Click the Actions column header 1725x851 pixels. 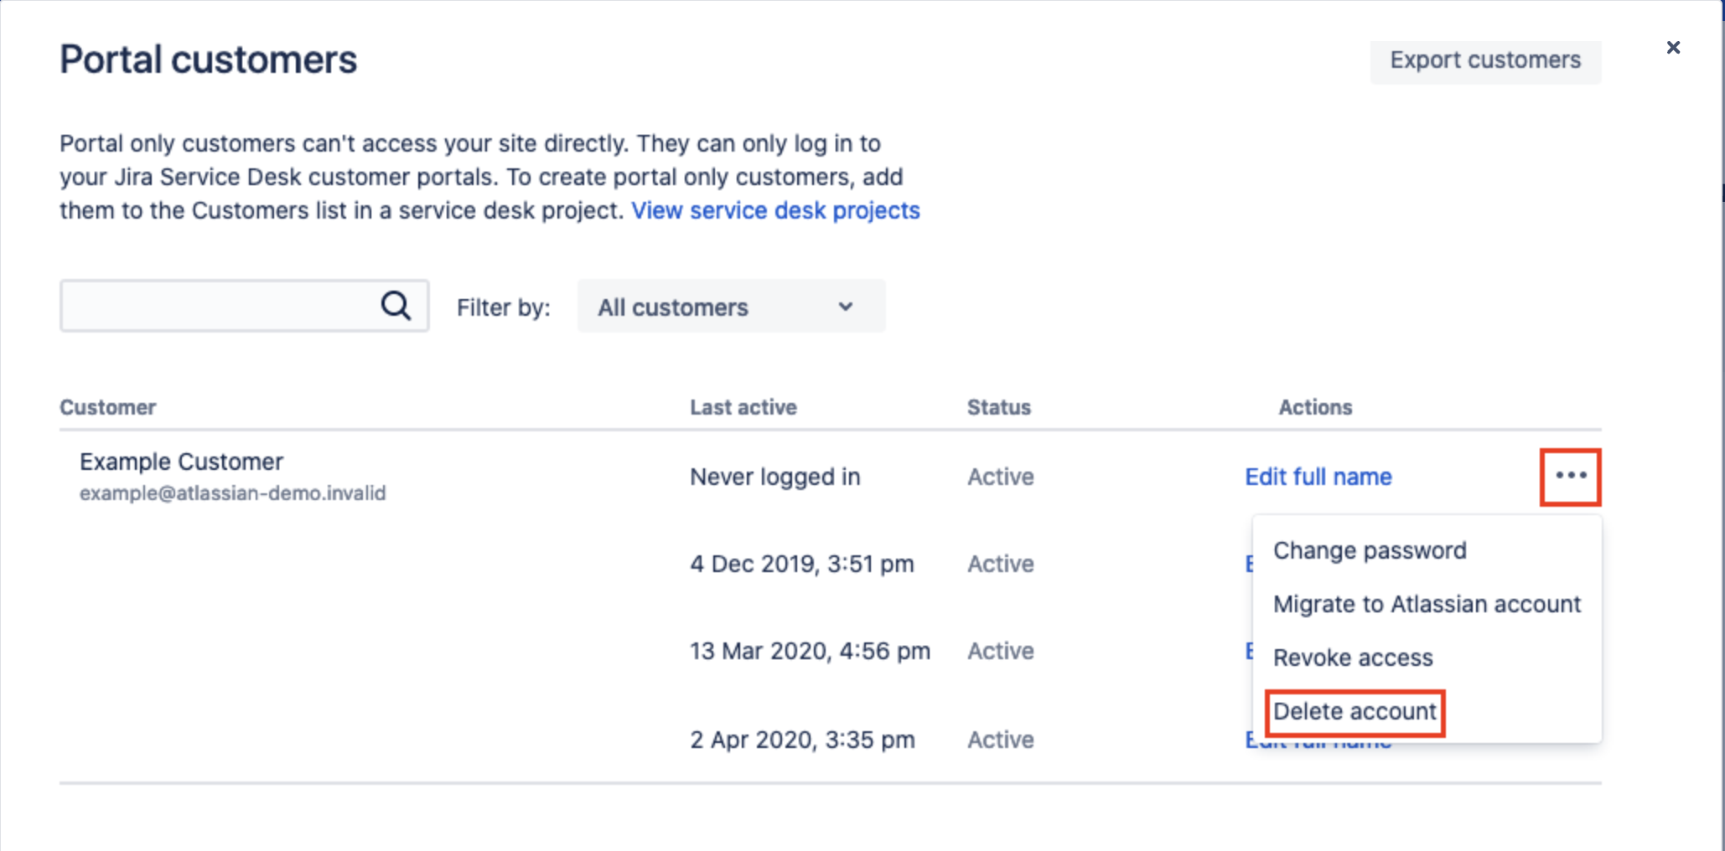[1314, 407]
